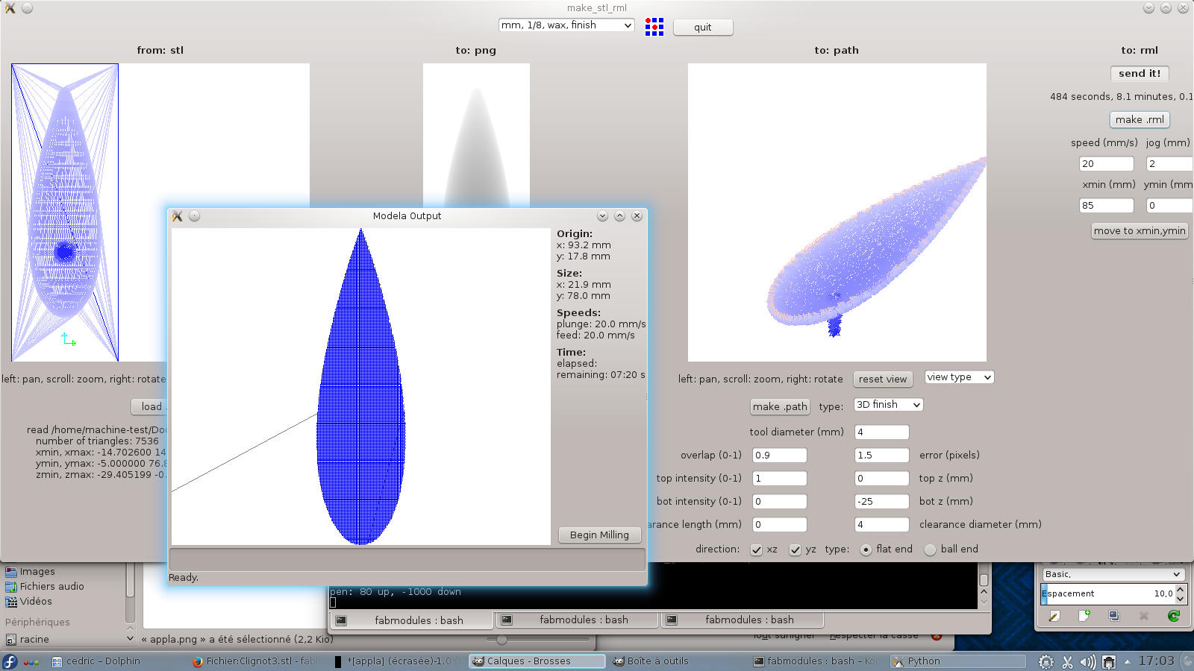Increase the Espacement value with up arrow

click(1180, 590)
